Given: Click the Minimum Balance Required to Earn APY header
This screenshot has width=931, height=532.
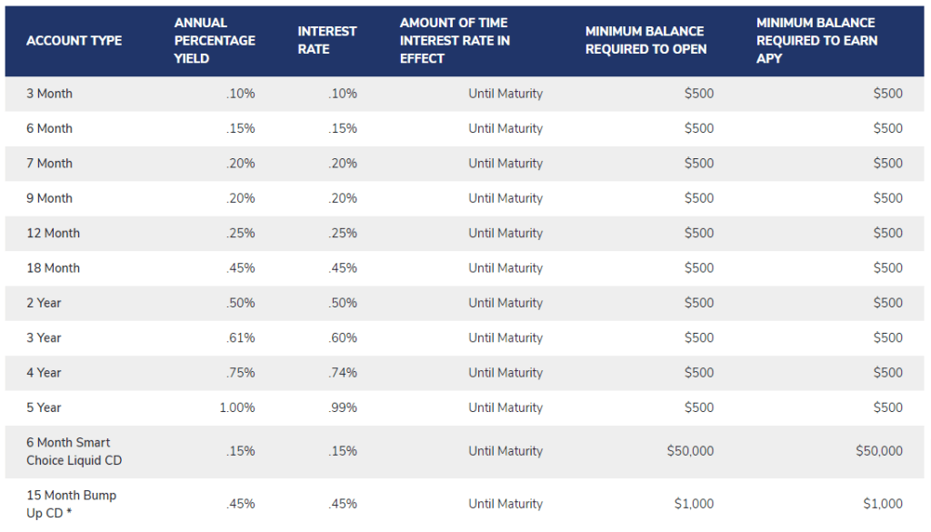Looking at the screenshot, I should pos(816,41).
